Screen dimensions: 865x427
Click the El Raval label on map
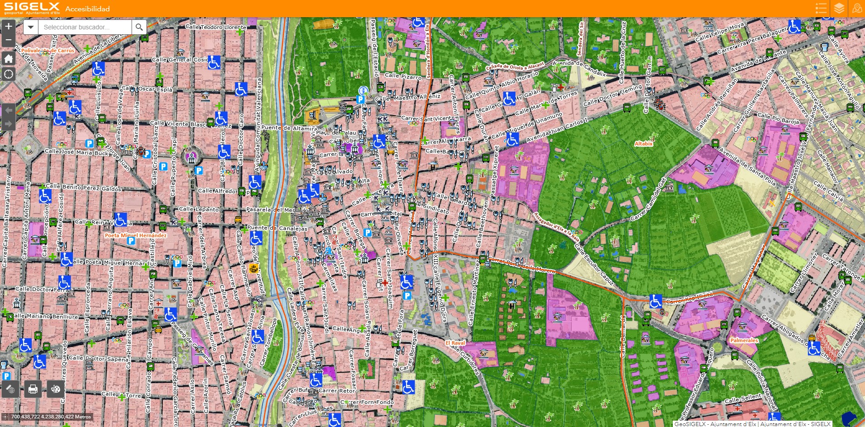455,343
